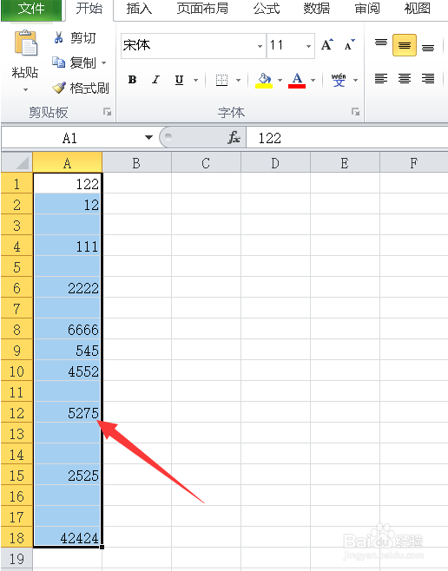Align text right
448x571 pixels.
(428, 79)
